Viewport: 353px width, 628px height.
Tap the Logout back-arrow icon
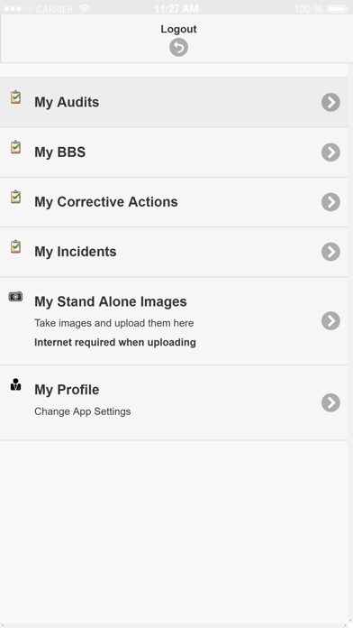click(178, 48)
